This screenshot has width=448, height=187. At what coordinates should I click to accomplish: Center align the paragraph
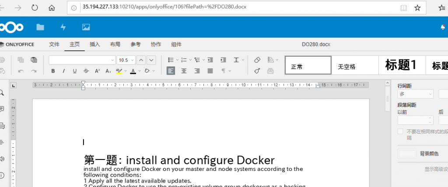(x=184, y=71)
